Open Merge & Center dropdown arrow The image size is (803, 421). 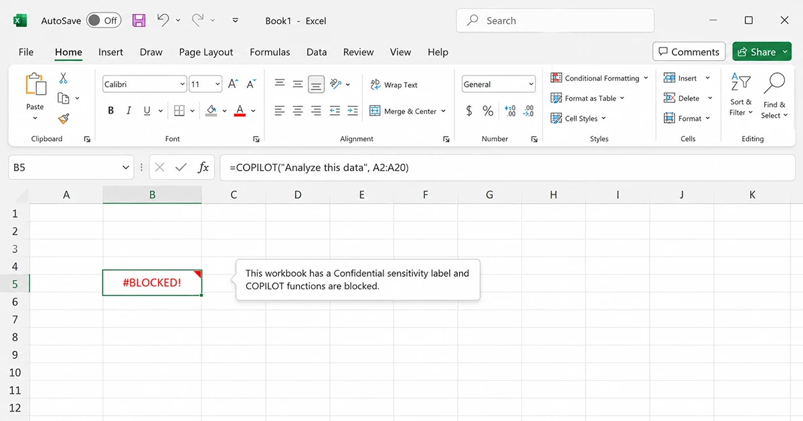click(x=444, y=112)
